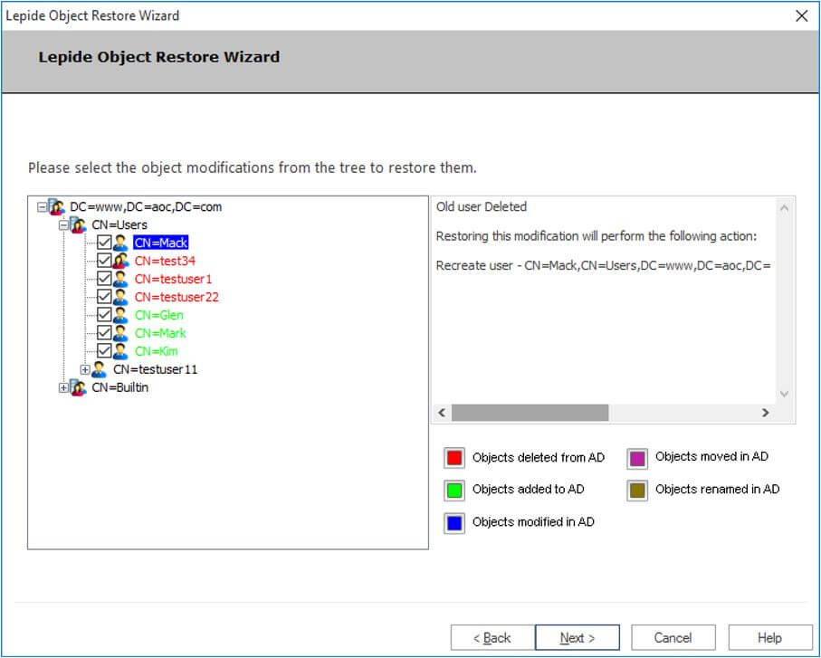Click the red Objects deleted from AD swatch

(454, 457)
